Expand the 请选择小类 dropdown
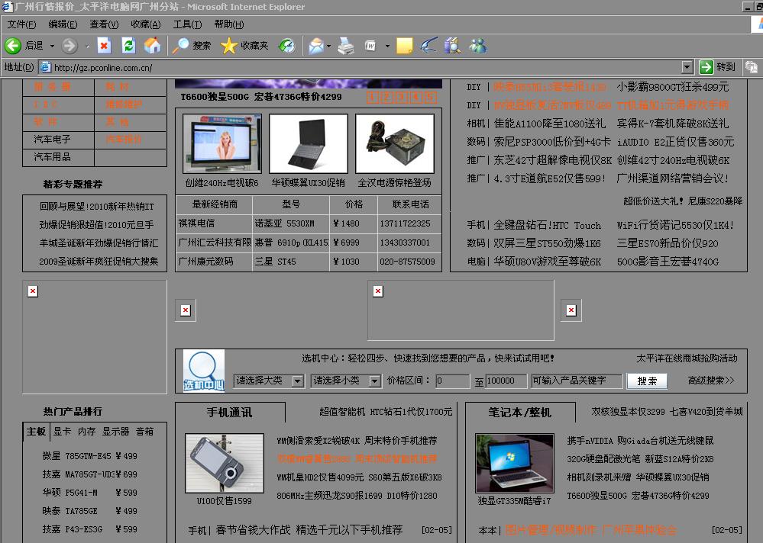This screenshot has height=543, width=763. [x=375, y=381]
